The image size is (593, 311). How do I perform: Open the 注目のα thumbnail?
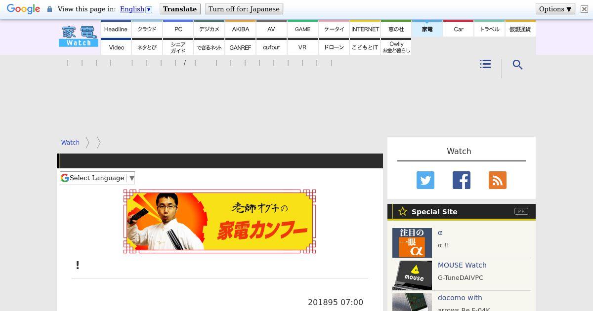412,243
